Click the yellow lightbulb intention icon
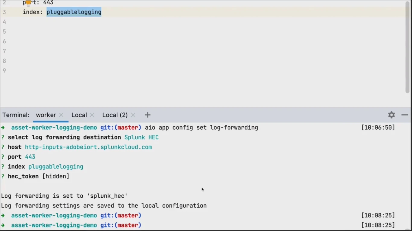The image size is (412, 231). click(28, 3)
